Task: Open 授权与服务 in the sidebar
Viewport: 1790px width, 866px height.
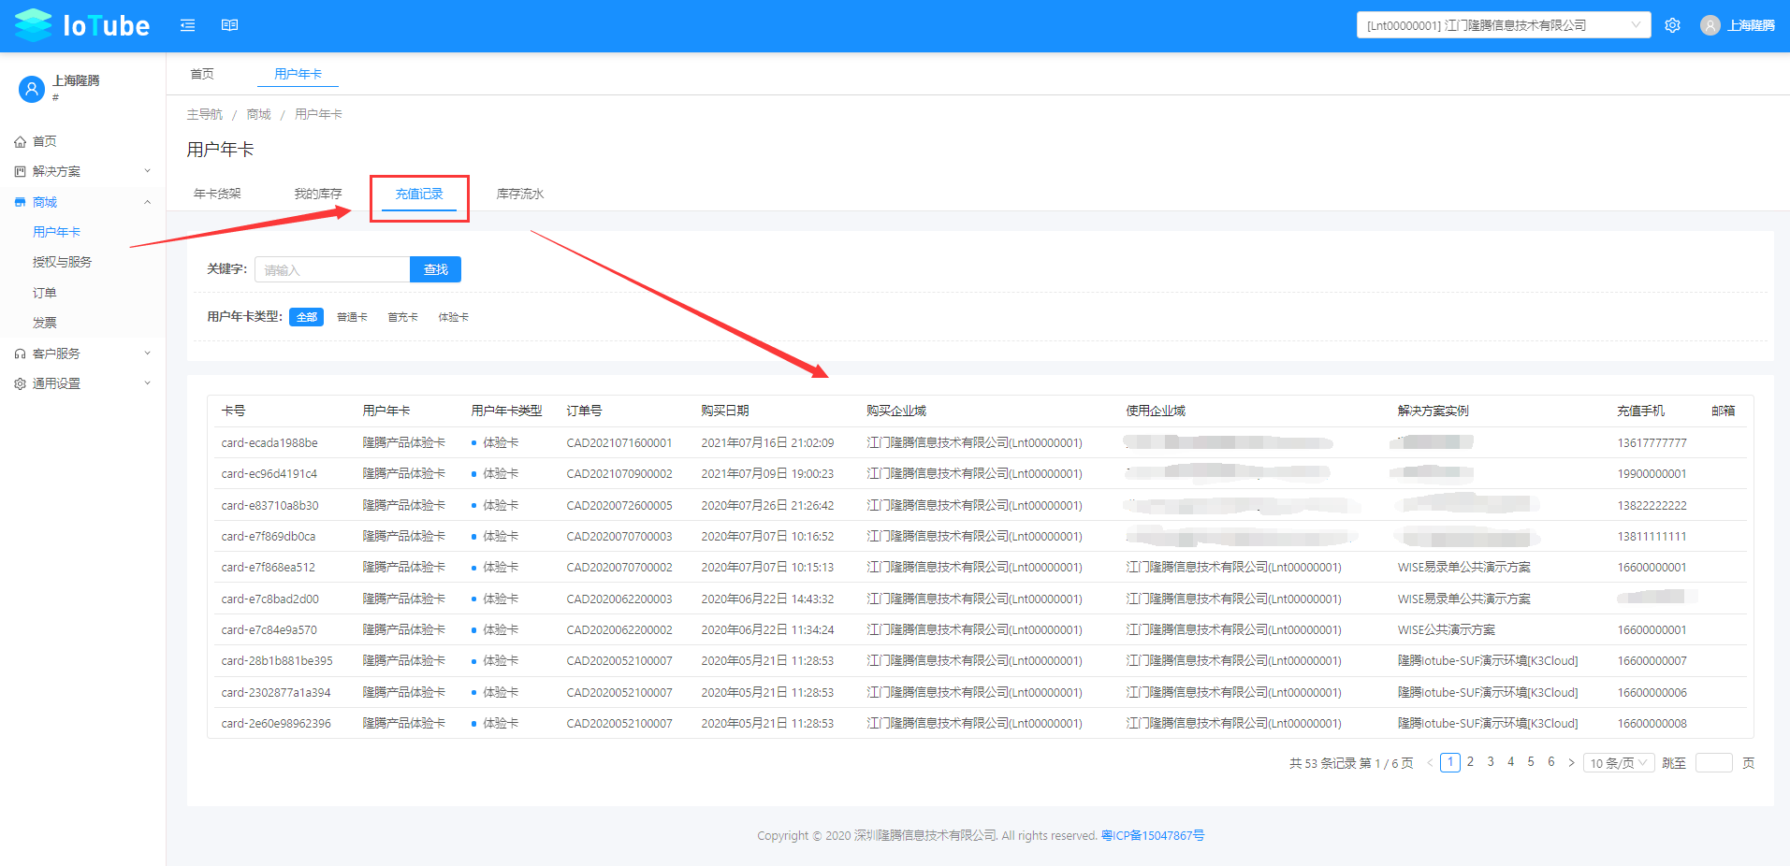Action: point(62,262)
